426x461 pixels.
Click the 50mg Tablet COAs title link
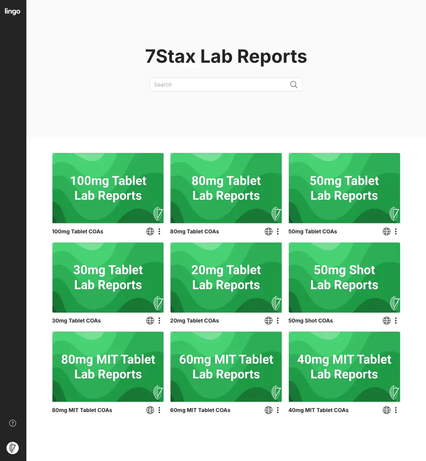click(313, 231)
